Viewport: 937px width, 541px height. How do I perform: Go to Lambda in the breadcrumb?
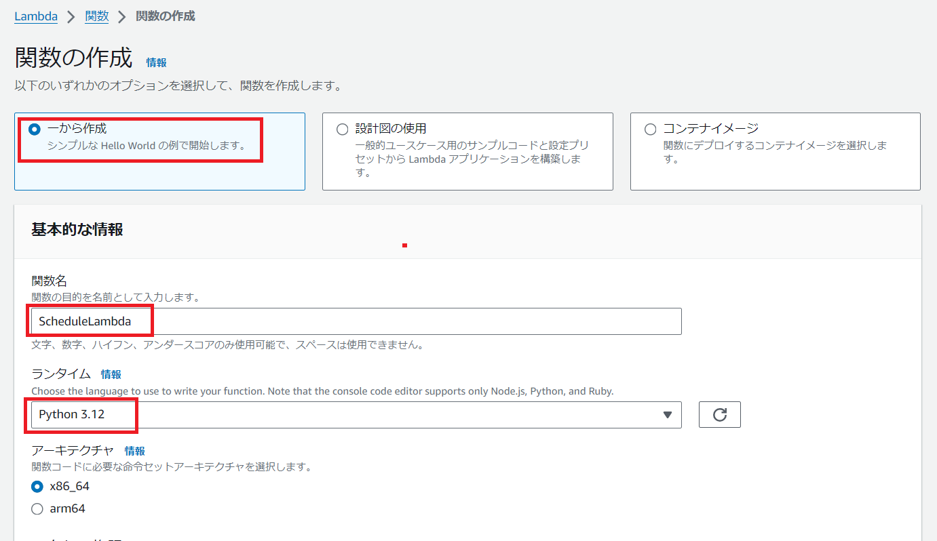(x=36, y=16)
